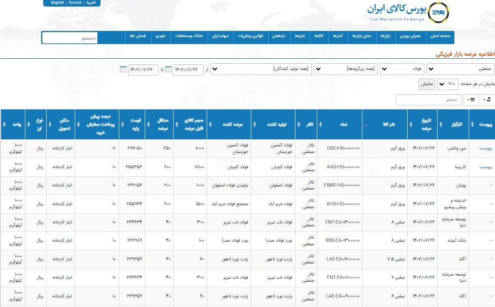This screenshot has height=307, width=495.
Task: Click the نمایش display button
Action: click(427, 84)
